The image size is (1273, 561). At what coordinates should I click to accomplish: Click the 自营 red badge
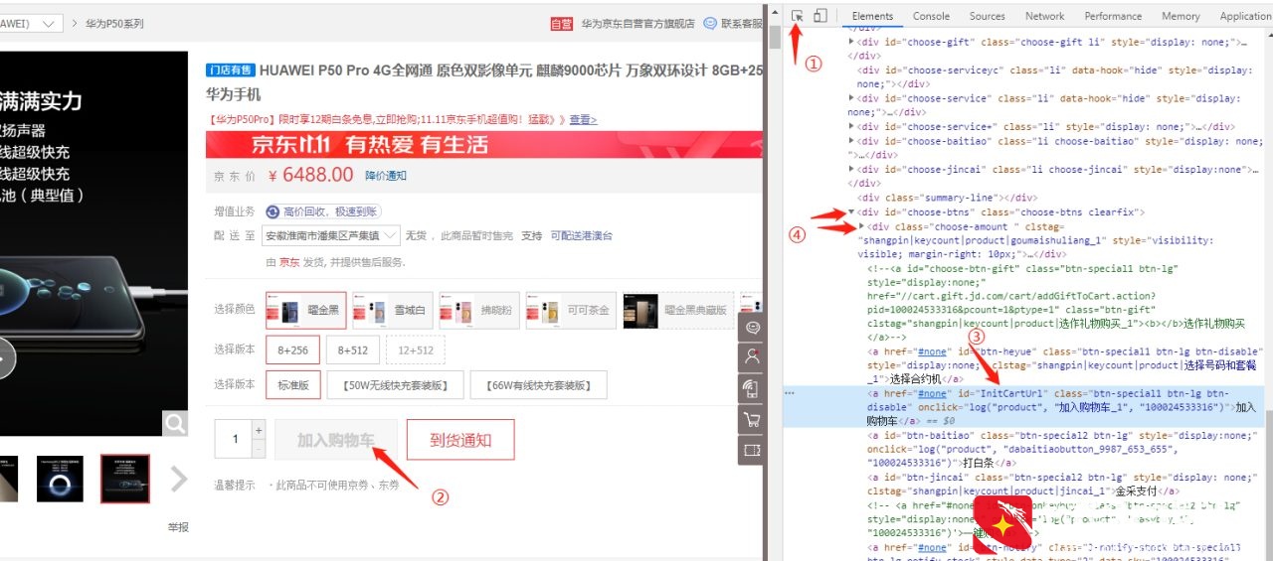(x=562, y=23)
